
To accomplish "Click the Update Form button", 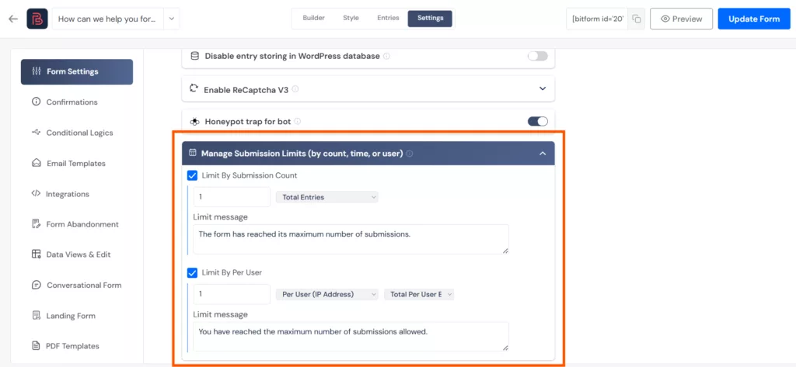I will tap(754, 19).
